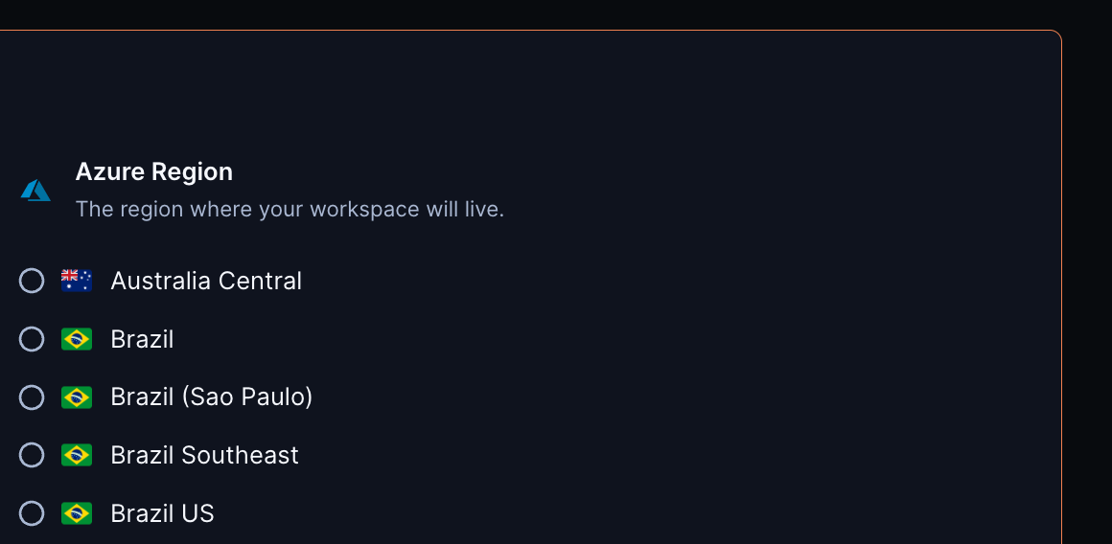Choose the plain Brazil radio button
This screenshot has width=1112, height=544.
[32, 339]
